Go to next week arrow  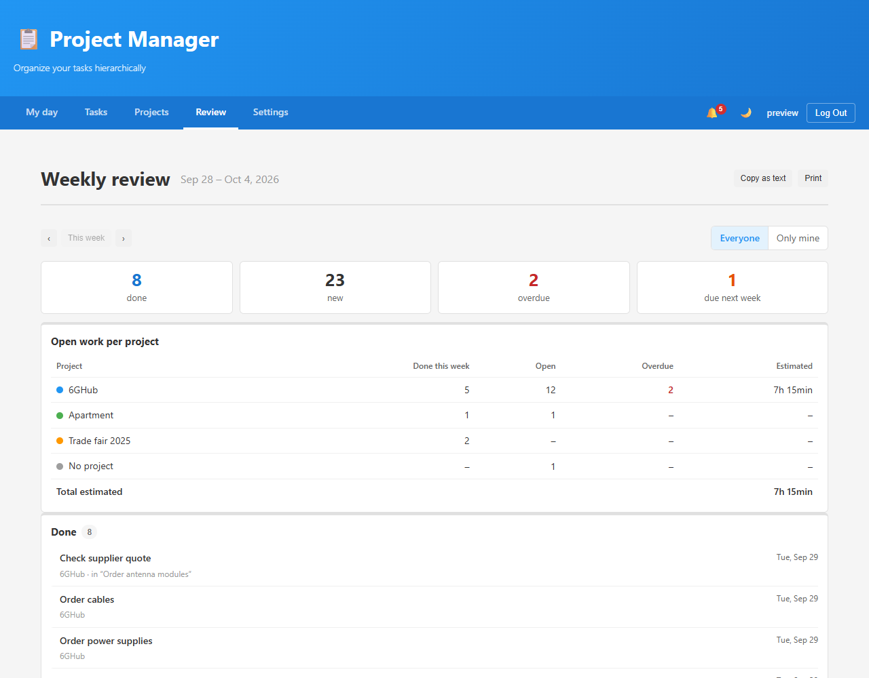(x=123, y=238)
